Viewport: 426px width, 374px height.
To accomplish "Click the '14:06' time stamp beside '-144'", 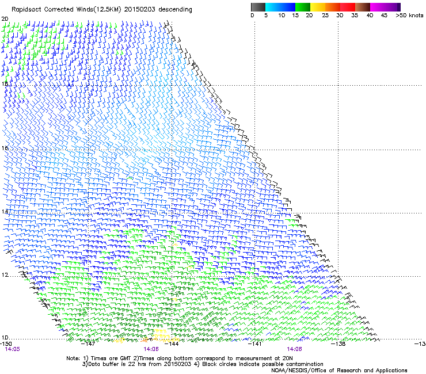I will pos(151,349).
